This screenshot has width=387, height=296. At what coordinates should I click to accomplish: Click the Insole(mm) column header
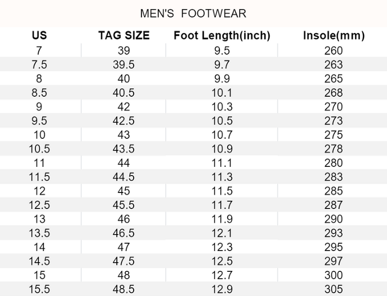(334, 36)
